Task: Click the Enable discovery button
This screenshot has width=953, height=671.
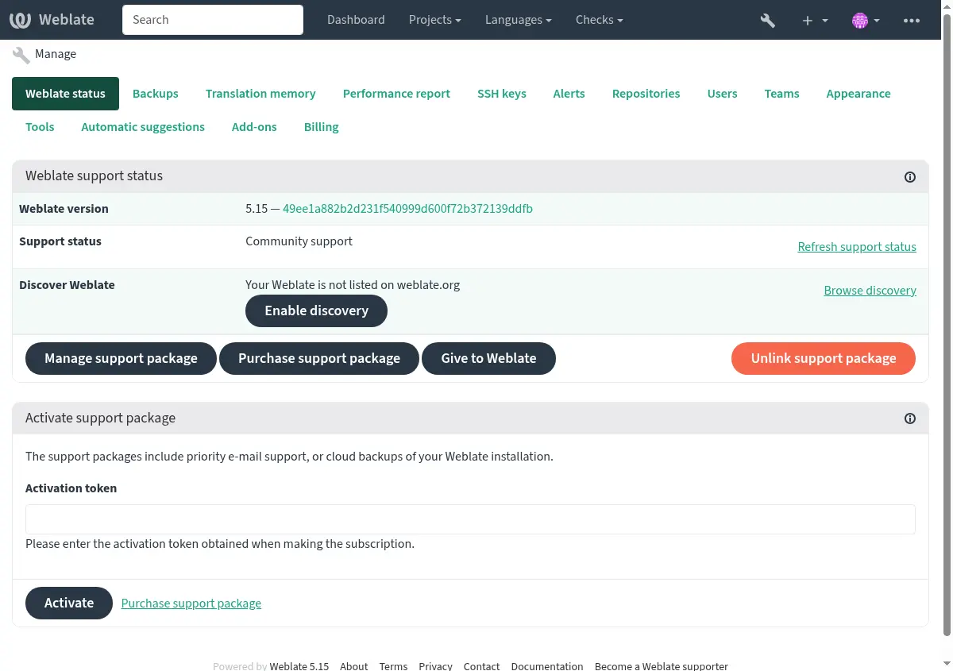Action: click(316, 311)
